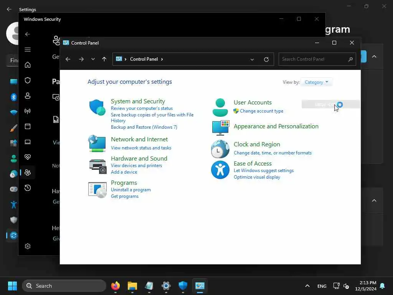
Task: Refresh the Control Panel view
Action: 266,60
